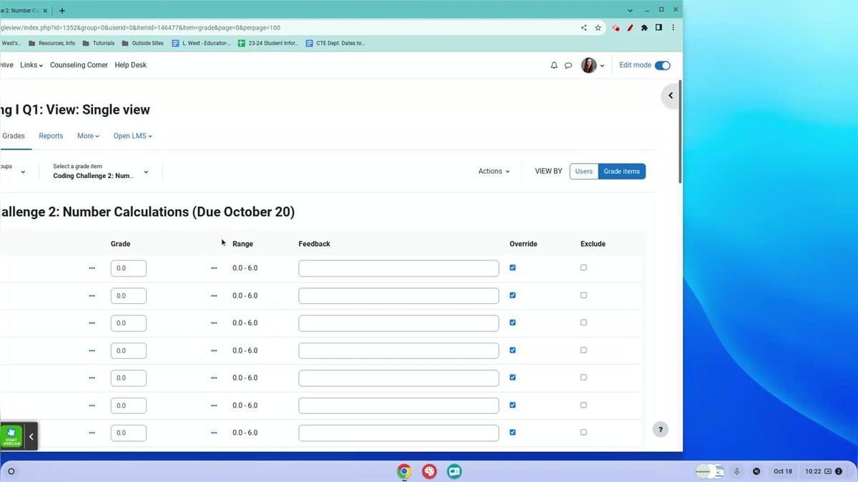The height and width of the screenshot is (482, 858).
Task: Open the L. West - Educator bookmark
Action: [x=202, y=43]
